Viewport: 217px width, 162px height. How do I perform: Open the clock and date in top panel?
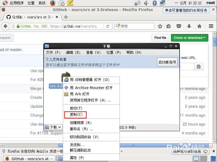click(x=188, y=3)
